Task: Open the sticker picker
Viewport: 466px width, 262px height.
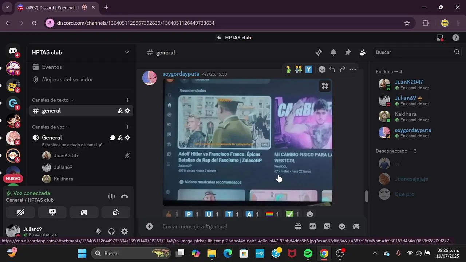Action: coord(327,226)
